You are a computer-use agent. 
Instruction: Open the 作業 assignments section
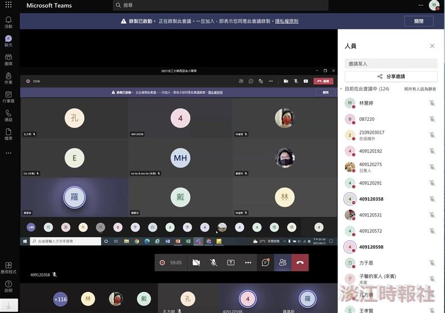8,79
